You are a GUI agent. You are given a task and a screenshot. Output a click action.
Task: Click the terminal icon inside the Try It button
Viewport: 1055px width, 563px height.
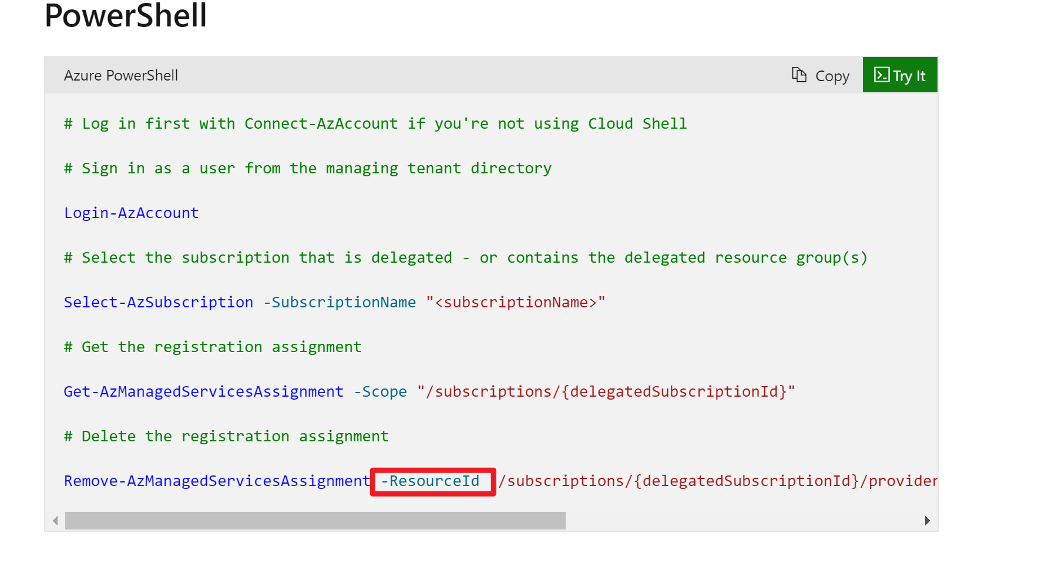tap(882, 75)
